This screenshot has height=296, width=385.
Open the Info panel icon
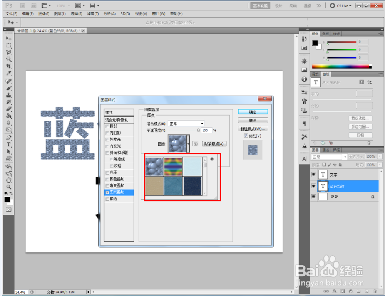(x=304, y=79)
